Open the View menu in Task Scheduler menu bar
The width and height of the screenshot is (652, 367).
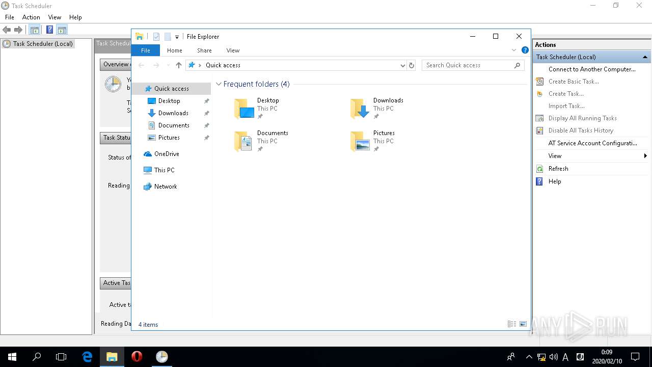(x=55, y=17)
